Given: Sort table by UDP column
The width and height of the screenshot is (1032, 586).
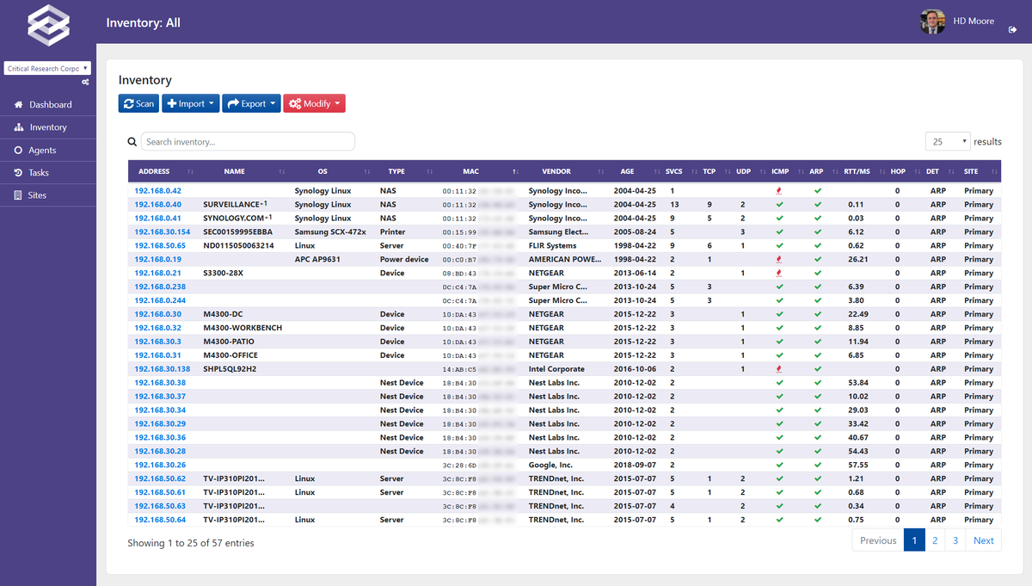Looking at the screenshot, I should (x=750, y=171).
